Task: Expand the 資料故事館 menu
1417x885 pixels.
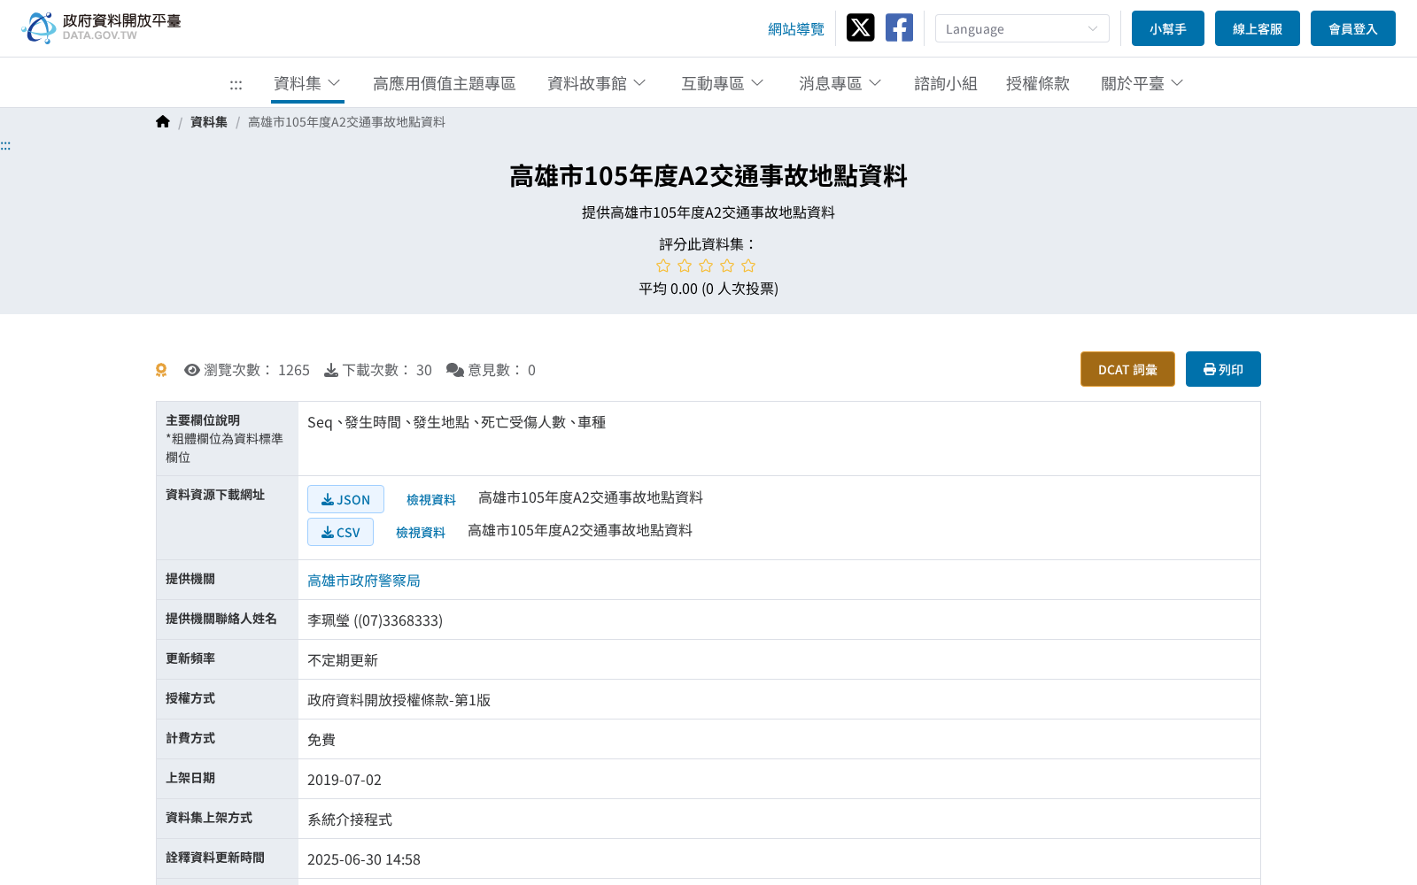Action: tap(597, 83)
